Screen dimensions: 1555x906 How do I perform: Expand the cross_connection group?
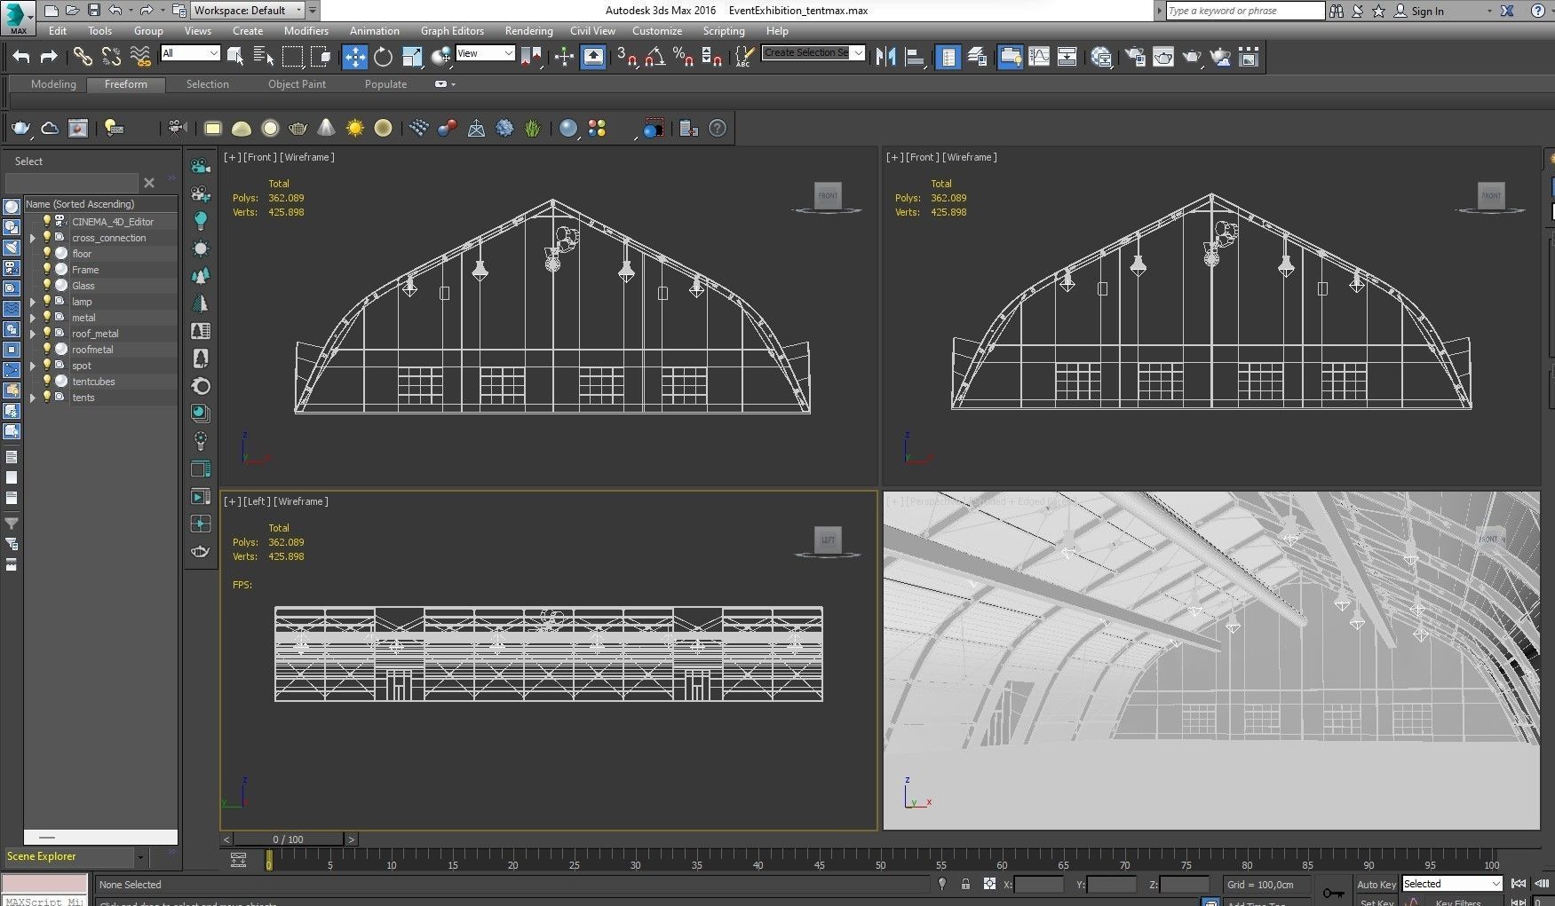pyautogui.click(x=33, y=238)
